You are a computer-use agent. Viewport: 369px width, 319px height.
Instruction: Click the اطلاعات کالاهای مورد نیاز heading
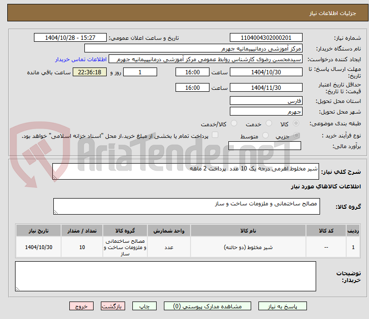click(x=326, y=186)
